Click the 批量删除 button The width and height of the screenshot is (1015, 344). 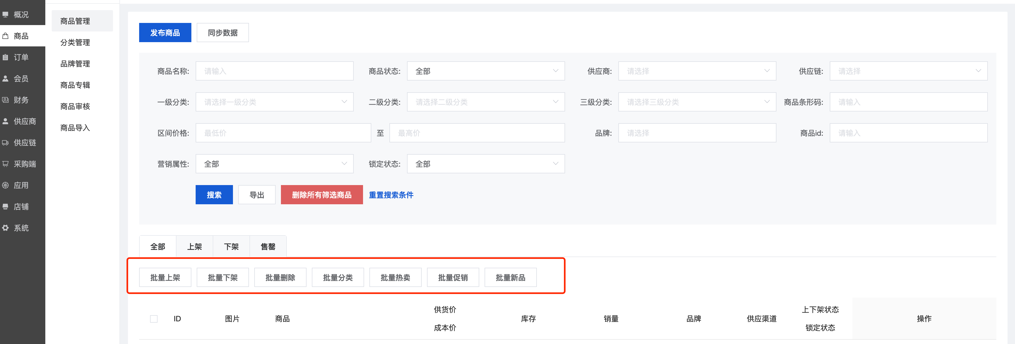click(280, 278)
